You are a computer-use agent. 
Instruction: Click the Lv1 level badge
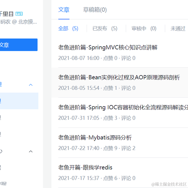(19, 14)
